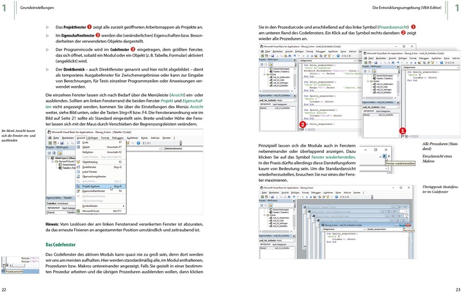The width and height of the screenshot is (461, 292).
Task: Click run Sub play icon in top-left toolbar
Action: [x=303, y=56]
